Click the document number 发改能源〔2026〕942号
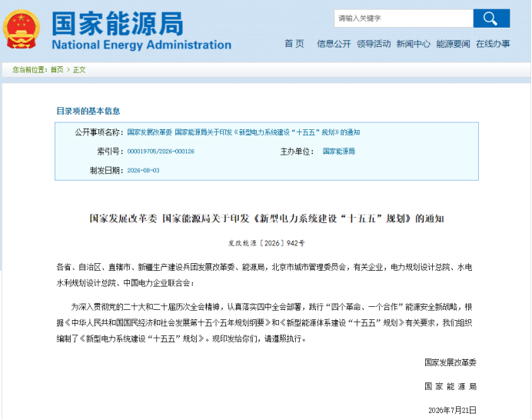Image resolution: width=532 pixels, height=420 pixels. (266, 243)
